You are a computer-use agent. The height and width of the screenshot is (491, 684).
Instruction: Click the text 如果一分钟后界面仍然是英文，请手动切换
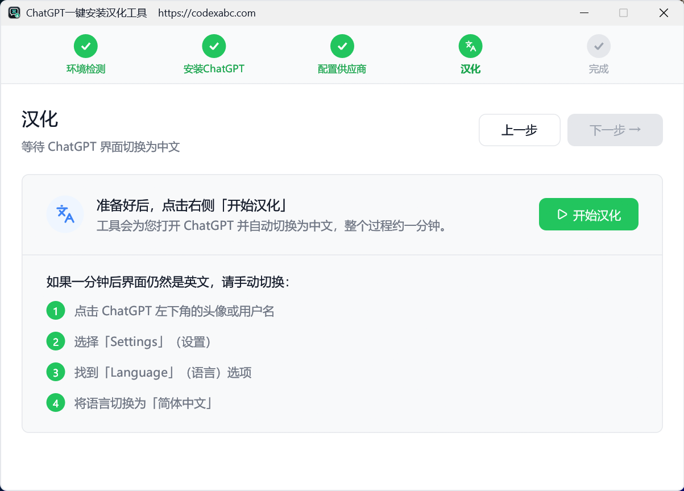pos(168,282)
